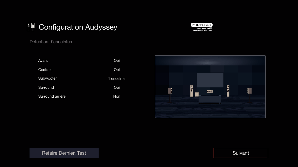Click the Audyssey MultEQ XT32 logo
298x167 pixels.
pyautogui.click(x=202, y=27)
